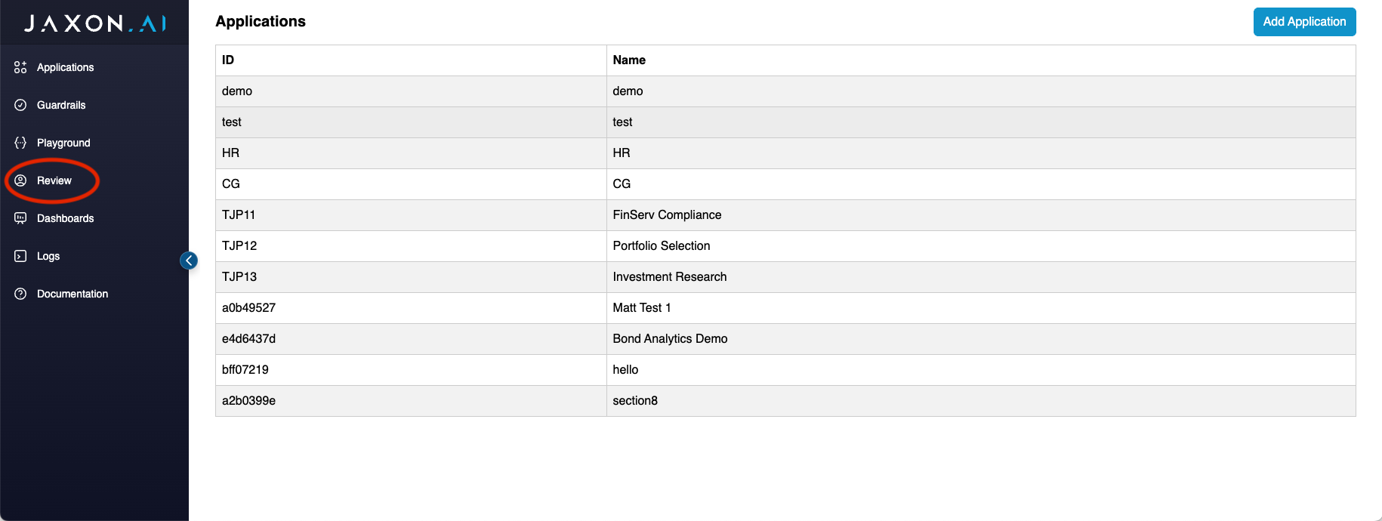
Task: Click the Name column header
Action: point(629,60)
